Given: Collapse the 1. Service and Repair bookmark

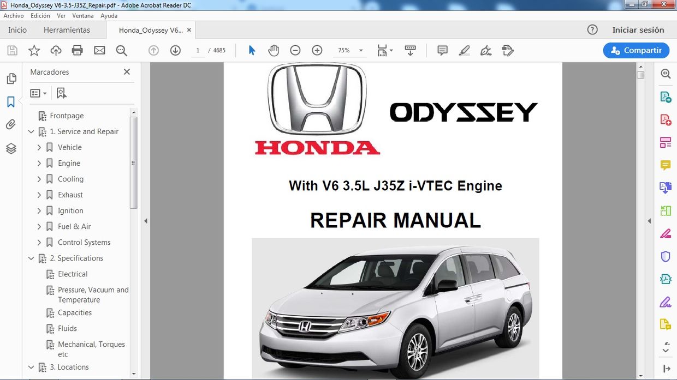Looking at the screenshot, I should 31,131.
